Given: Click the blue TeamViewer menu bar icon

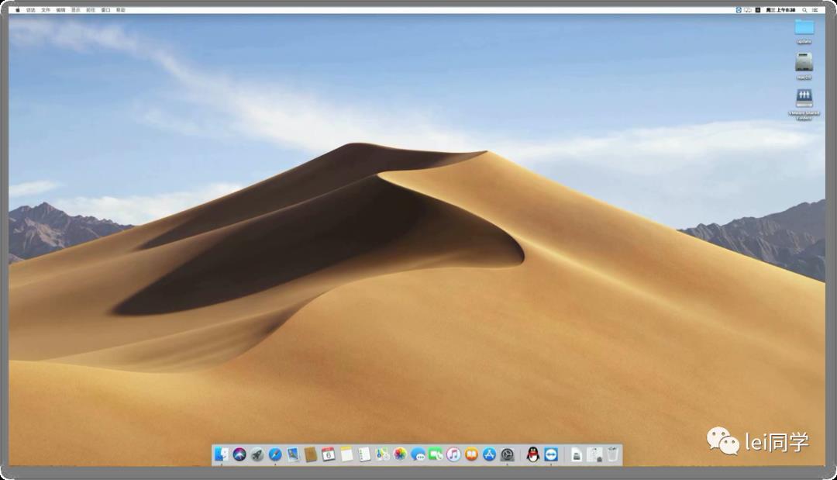Looking at the screenshot, I should coord(739,10).
